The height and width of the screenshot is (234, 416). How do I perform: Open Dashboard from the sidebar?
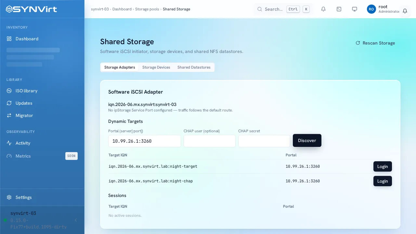point(42,39)
